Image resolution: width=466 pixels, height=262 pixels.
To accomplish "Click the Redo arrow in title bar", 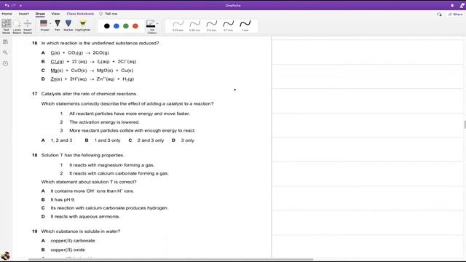I will click(x=14, y=5).
